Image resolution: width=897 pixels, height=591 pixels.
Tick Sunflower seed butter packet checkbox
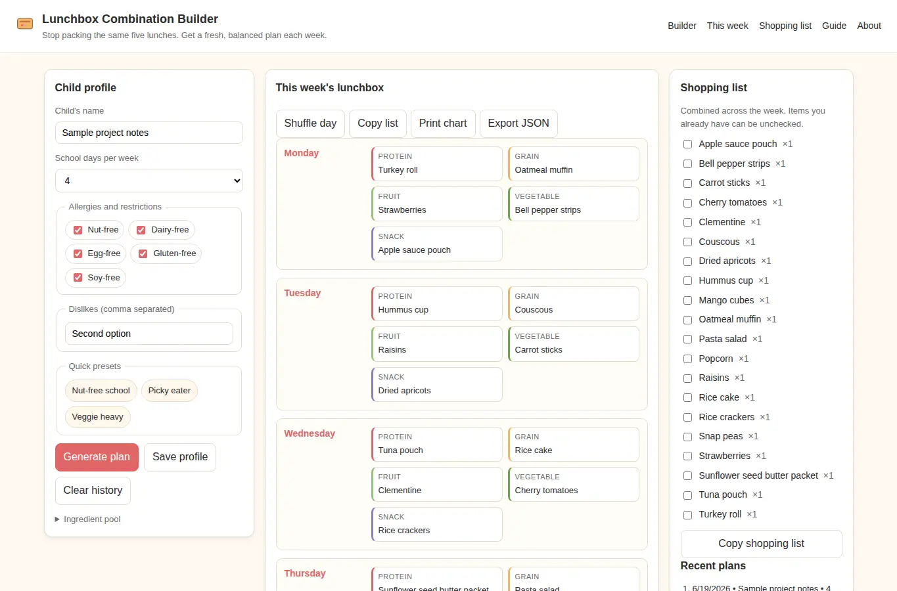click(x=687, y=475)
